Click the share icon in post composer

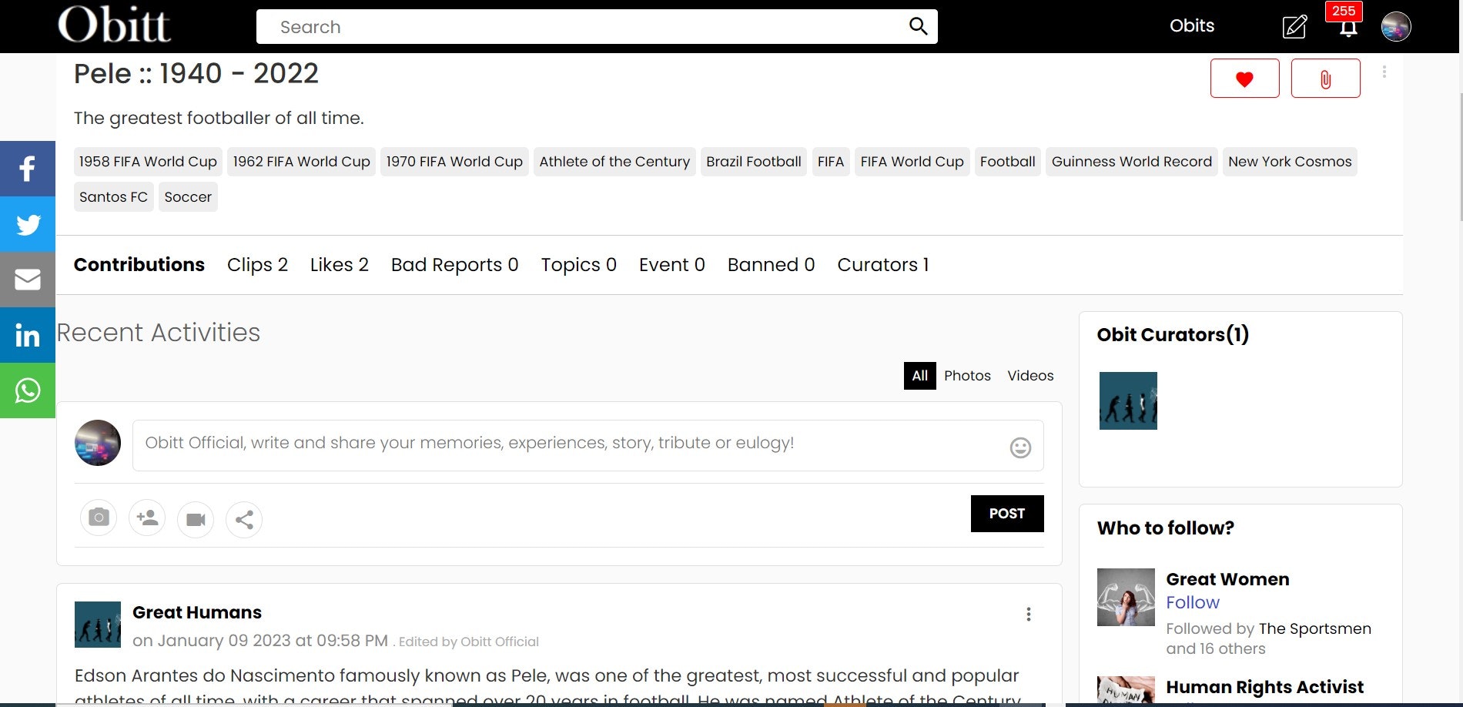pyautogui.click(x=244, y=520)
